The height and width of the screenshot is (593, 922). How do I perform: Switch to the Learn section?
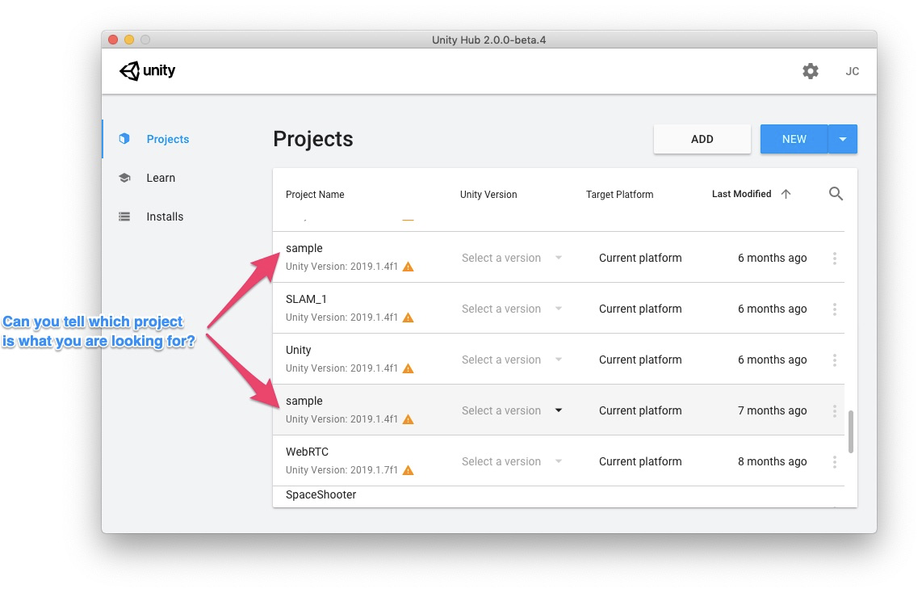tap(160, 178)
